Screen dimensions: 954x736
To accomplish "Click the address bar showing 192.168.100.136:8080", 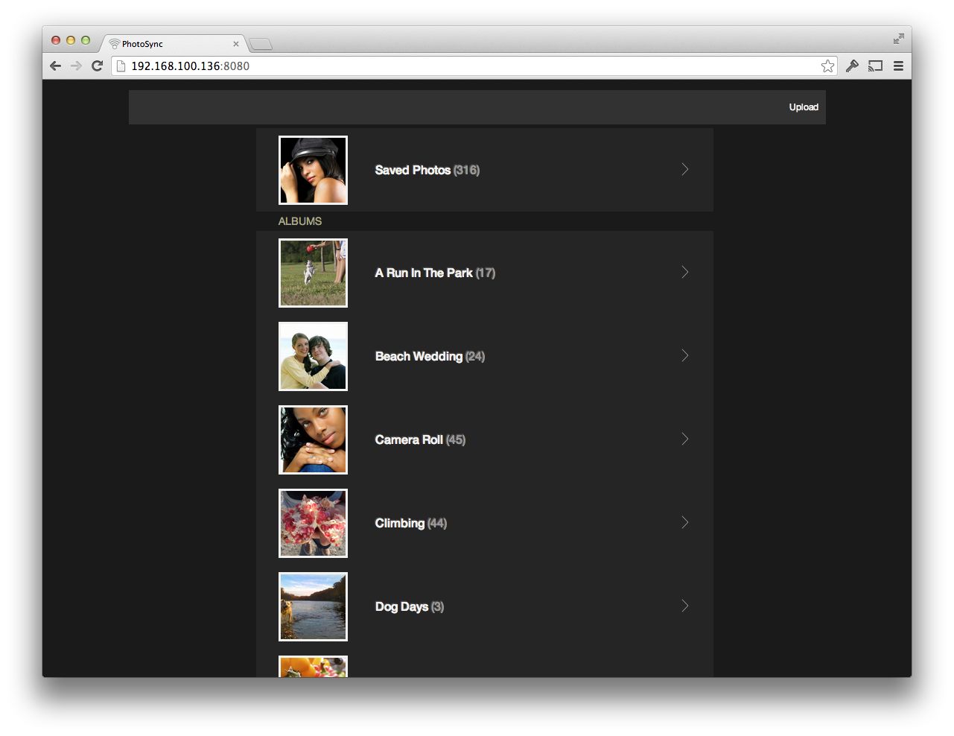I will pos(474,66).
